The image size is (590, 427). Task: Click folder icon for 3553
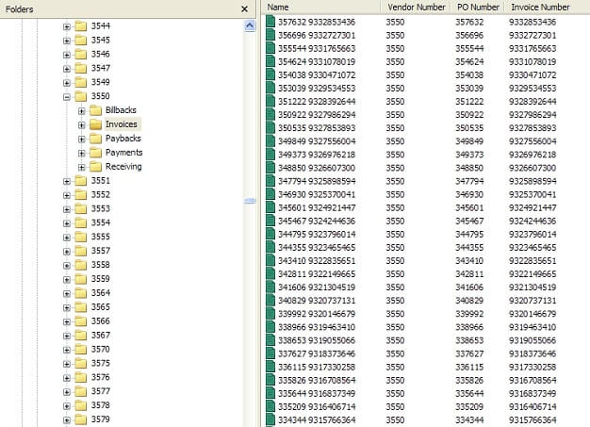point(81,209)
